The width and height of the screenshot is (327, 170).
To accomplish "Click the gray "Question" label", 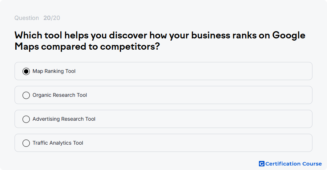I will [27, 18].
